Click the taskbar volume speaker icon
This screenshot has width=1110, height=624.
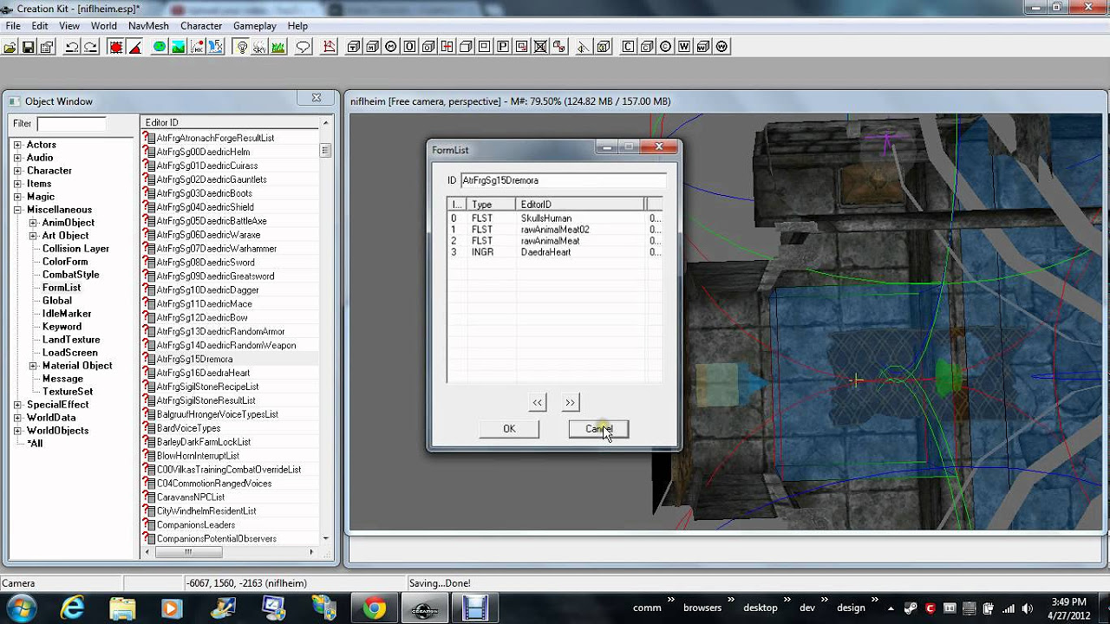click(x=1028, y=608)
